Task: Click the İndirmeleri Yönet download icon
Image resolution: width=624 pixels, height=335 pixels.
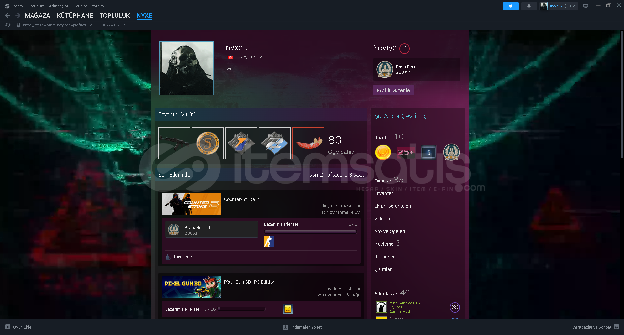Action: tap(285, 327)
